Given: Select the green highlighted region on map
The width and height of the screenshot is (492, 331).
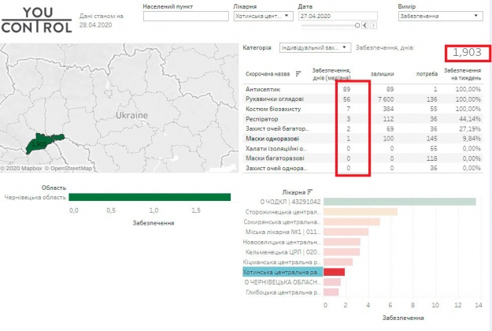Looking at the screenshot, I should tap(40, 143).
